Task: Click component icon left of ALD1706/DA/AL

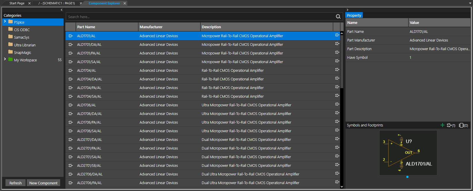Action: (70, 114)
